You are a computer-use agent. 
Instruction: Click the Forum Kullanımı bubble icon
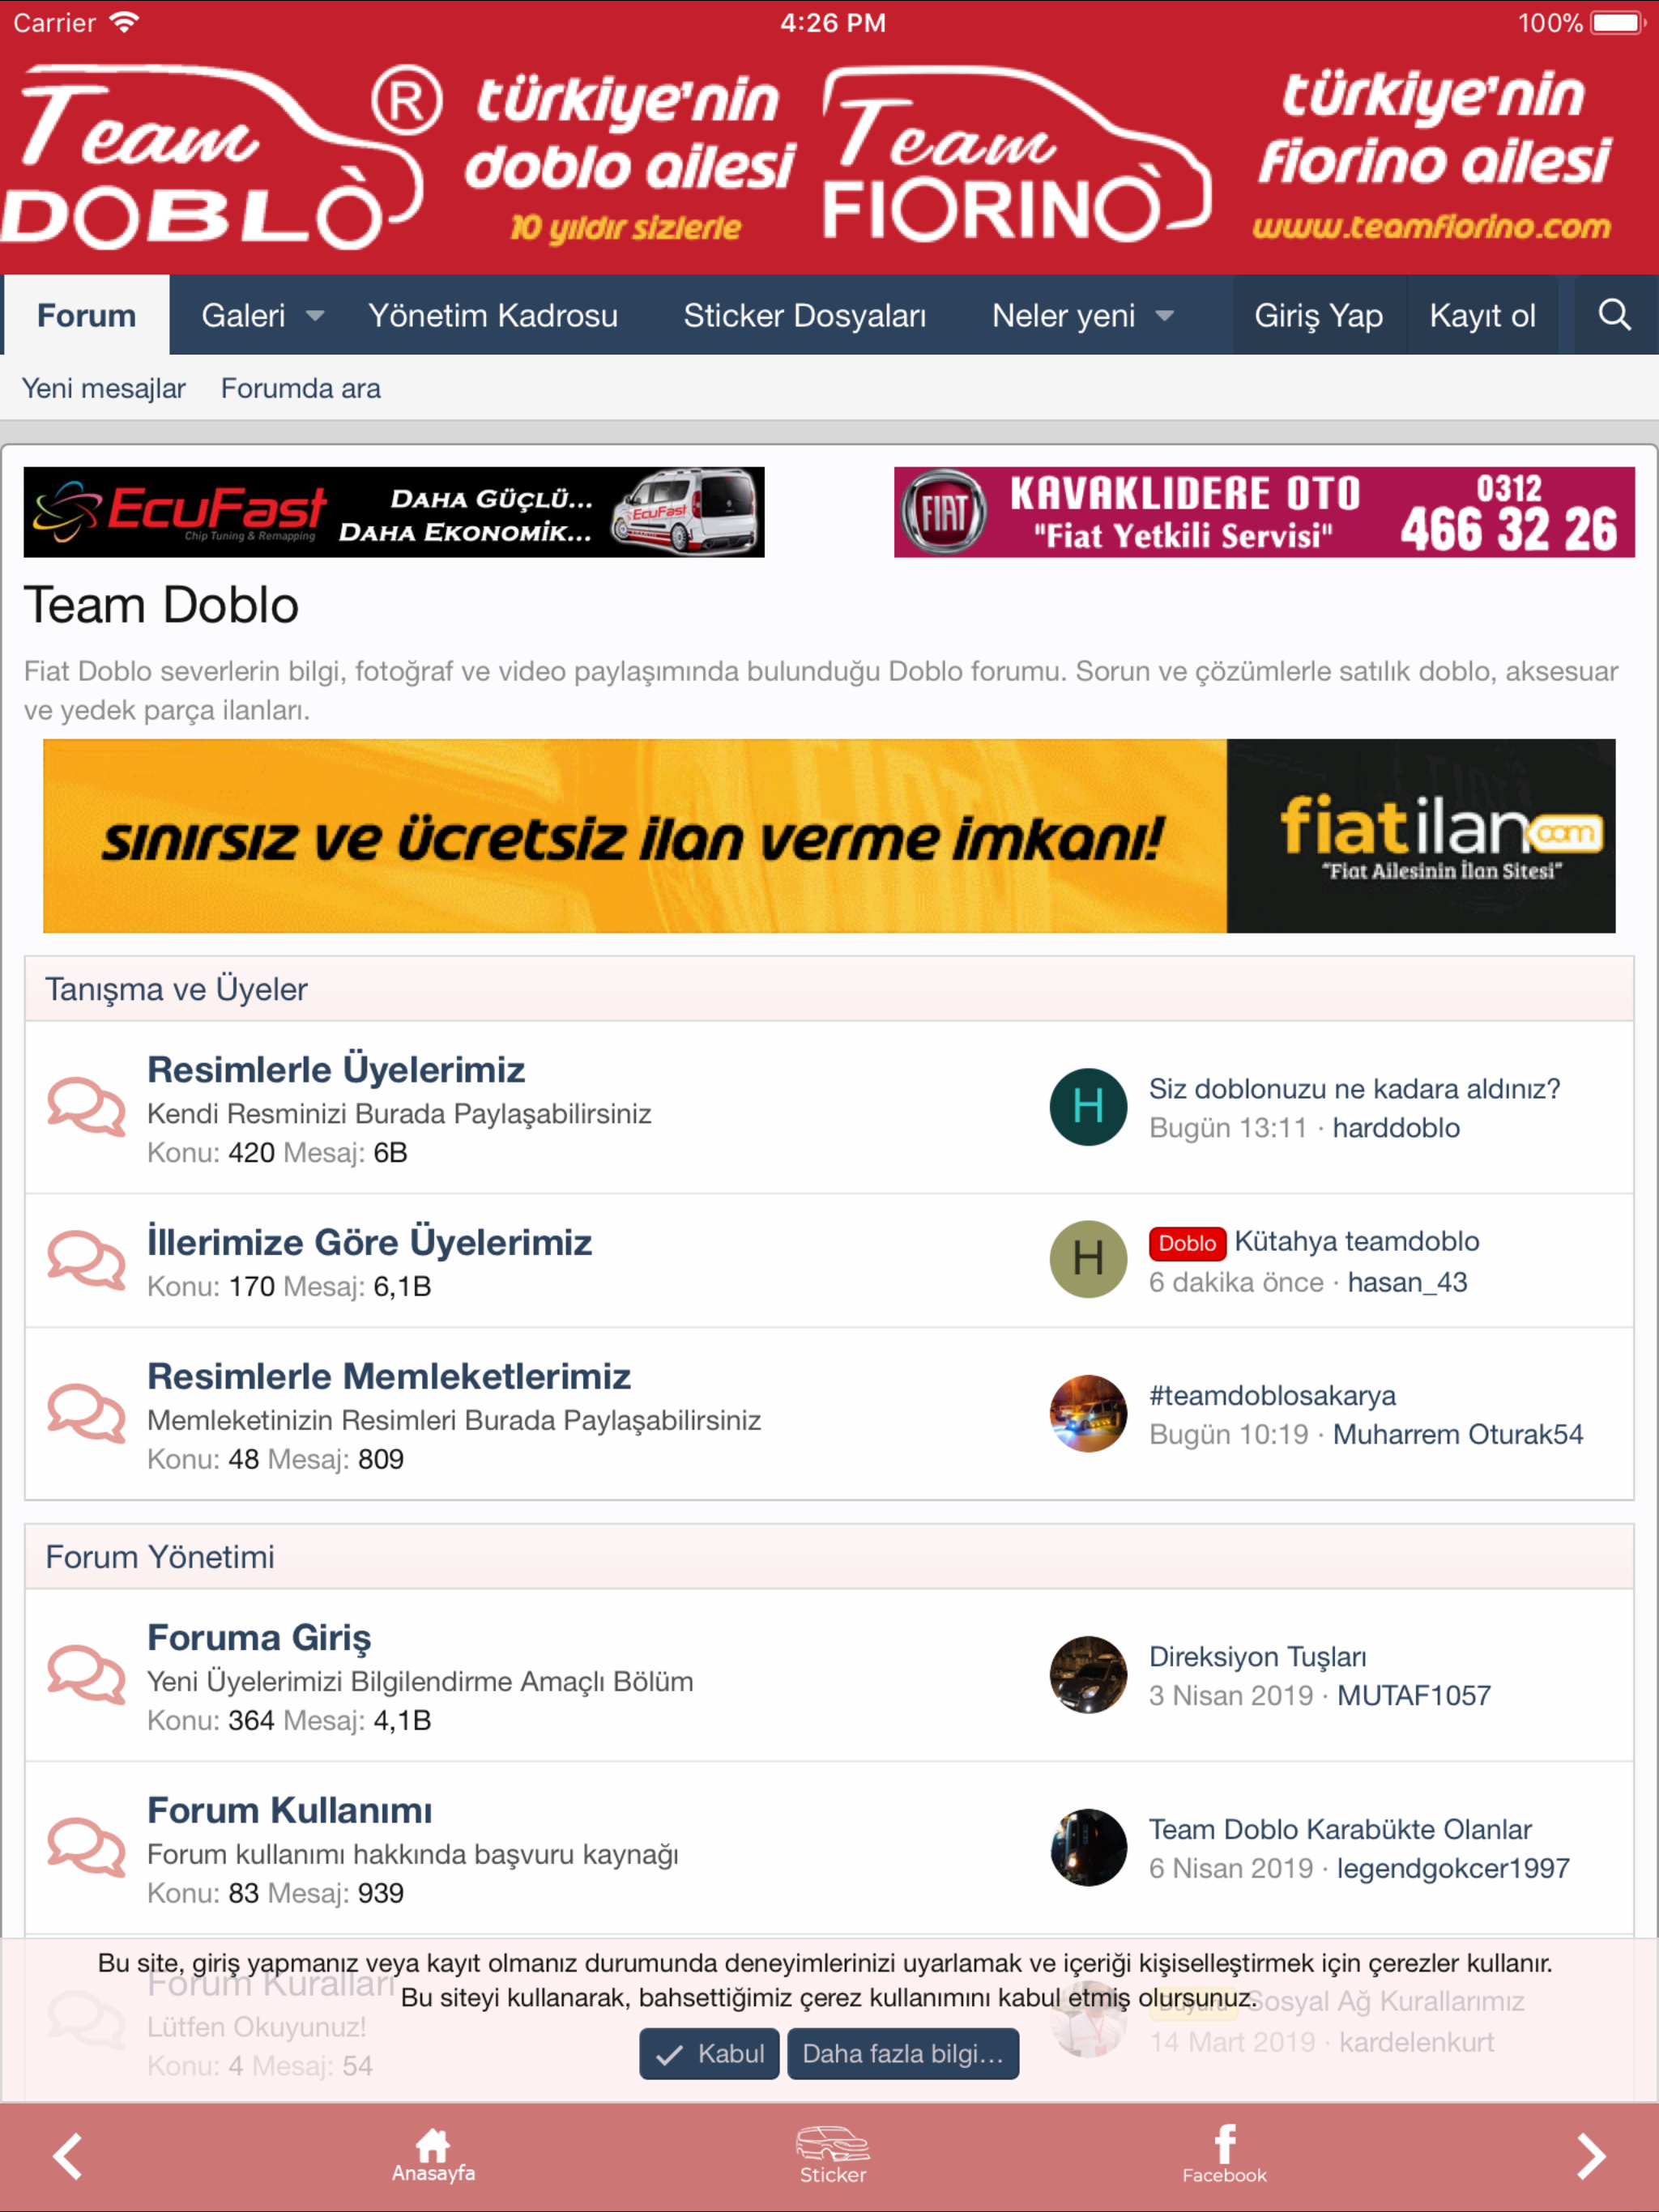click(86, 1847)
